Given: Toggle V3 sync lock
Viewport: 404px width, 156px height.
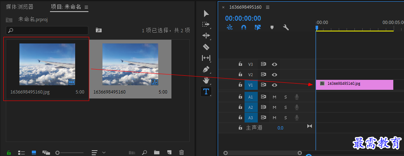Looking at the screenshot, I should 263,64.
